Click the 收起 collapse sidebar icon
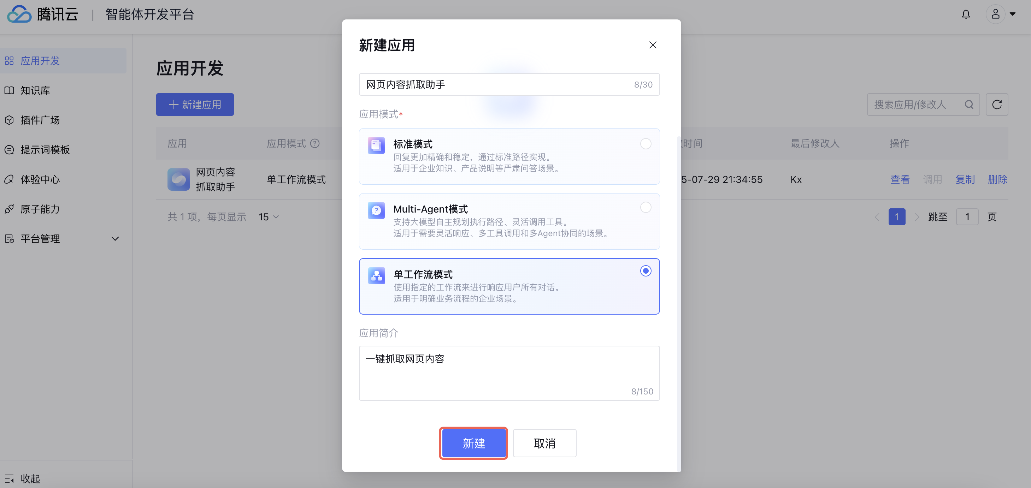 coord(10,478)
